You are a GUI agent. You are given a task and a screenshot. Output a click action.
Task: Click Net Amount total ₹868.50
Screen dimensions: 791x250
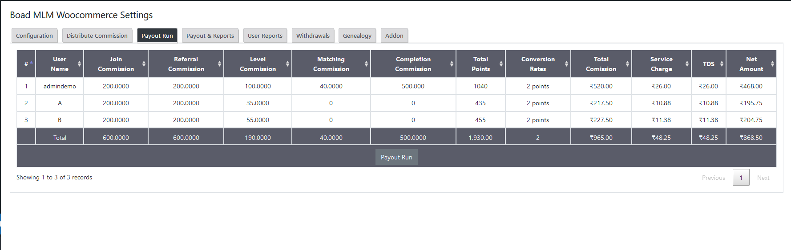coord(751,138)
